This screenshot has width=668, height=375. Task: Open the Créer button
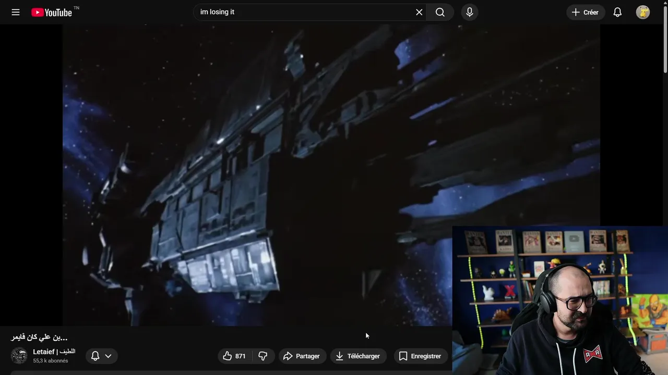click(586, 12)
